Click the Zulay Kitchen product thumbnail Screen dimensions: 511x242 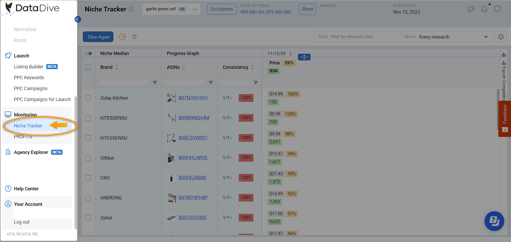pyautogui.click(x=172, y=98)
